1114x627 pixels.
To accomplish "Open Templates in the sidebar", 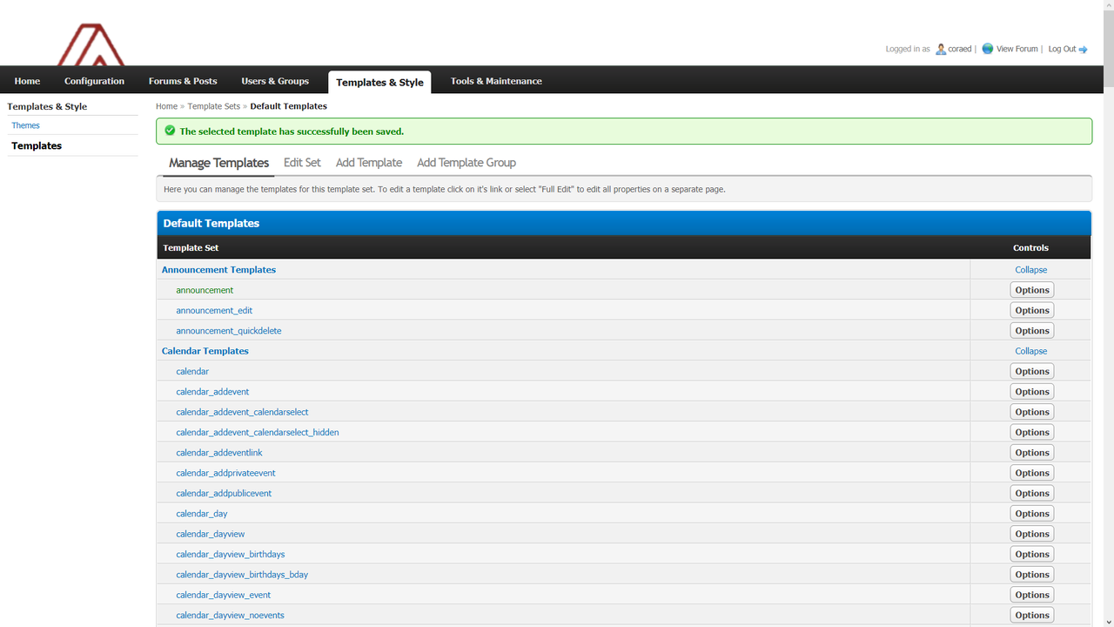I will coord(37,145).
